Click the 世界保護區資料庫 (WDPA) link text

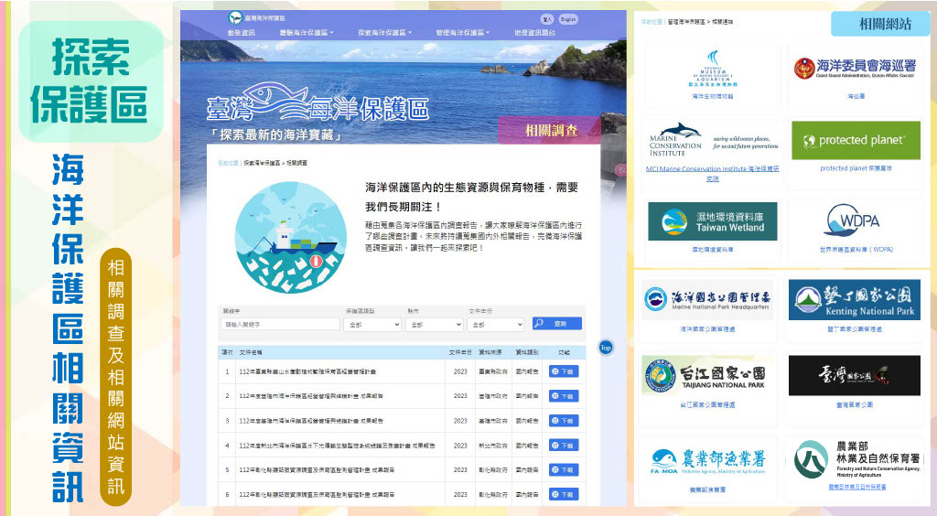pyautogui.click(x=856, y=250)
